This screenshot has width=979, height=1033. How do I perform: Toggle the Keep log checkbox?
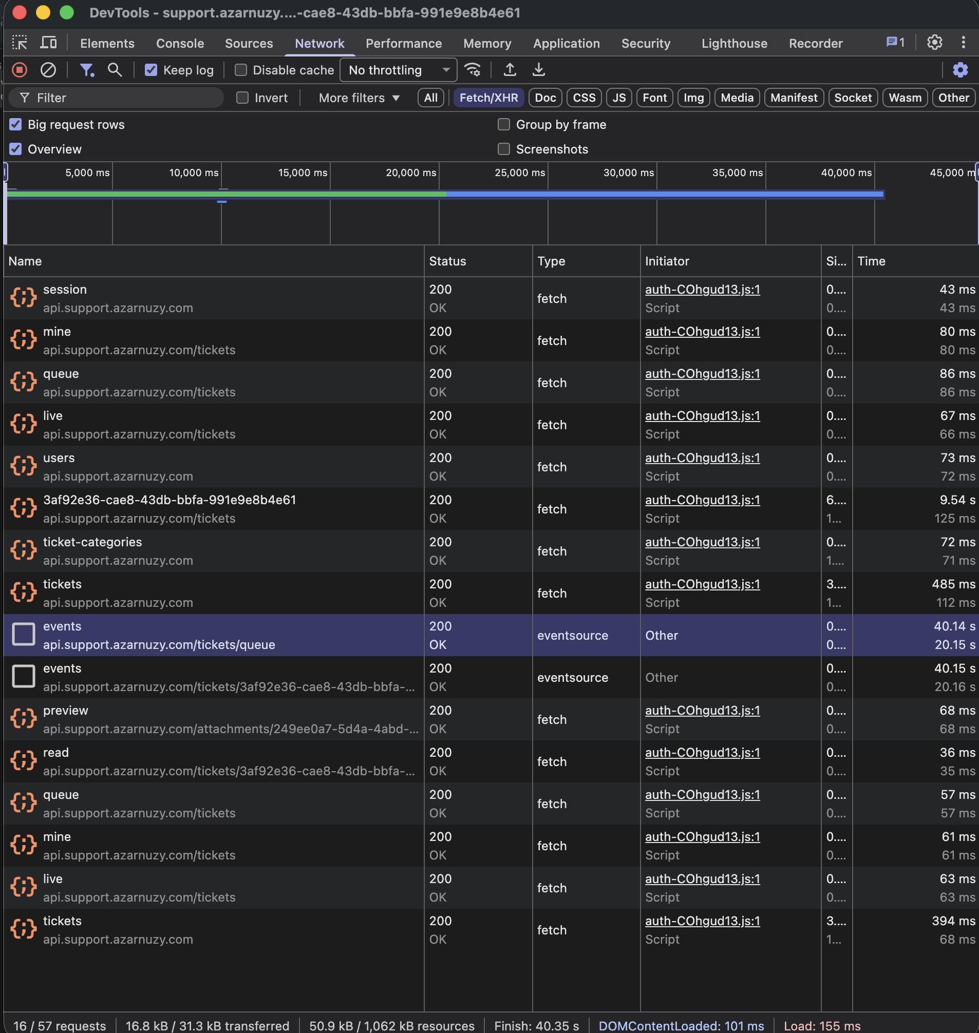(151, 70)
